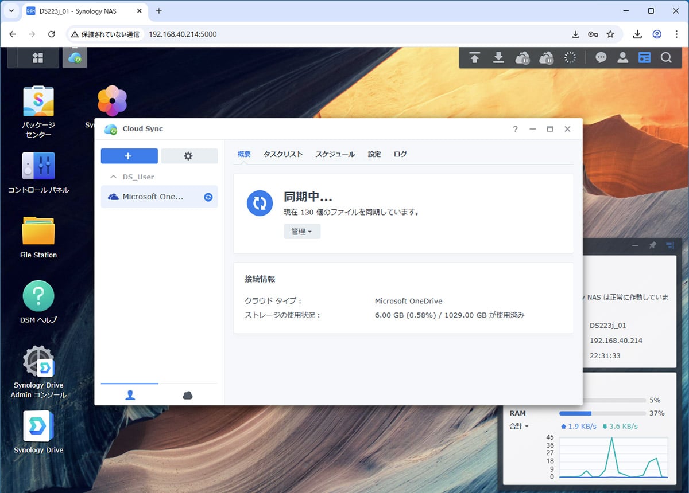This screenshot has height=493, width=689.
Task: Open the DSM search magnifier icon
Action: coord(666,58)
